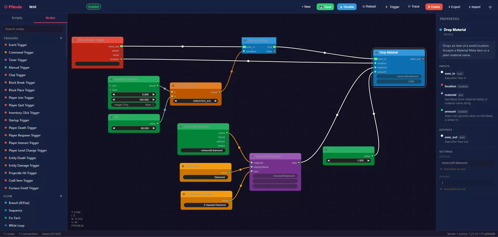Viewport: 498px width, 237px height.
Task: Click Drop Material node collapse dot
Action: 376,52
